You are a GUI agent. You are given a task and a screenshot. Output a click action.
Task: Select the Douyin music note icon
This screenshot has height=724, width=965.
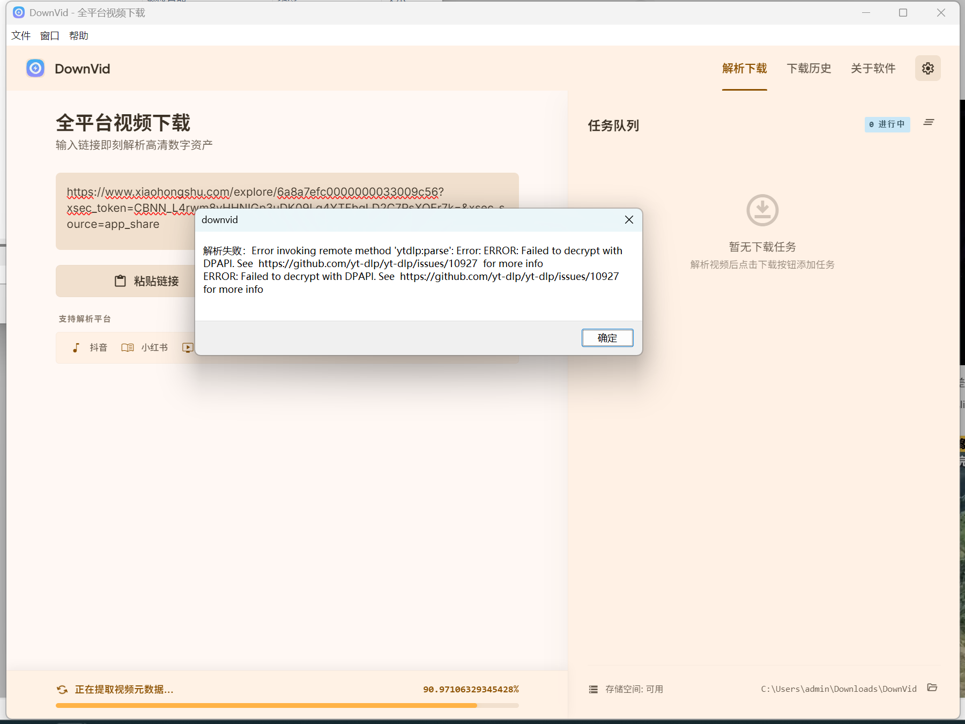pyautogui.click(x=76, y=348)
